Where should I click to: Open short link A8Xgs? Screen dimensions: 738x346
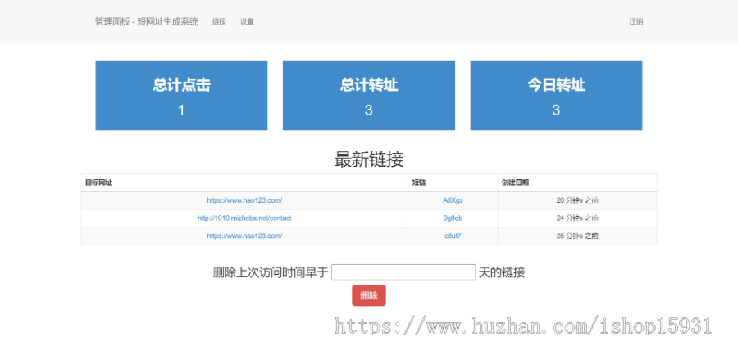coord(453,200)
